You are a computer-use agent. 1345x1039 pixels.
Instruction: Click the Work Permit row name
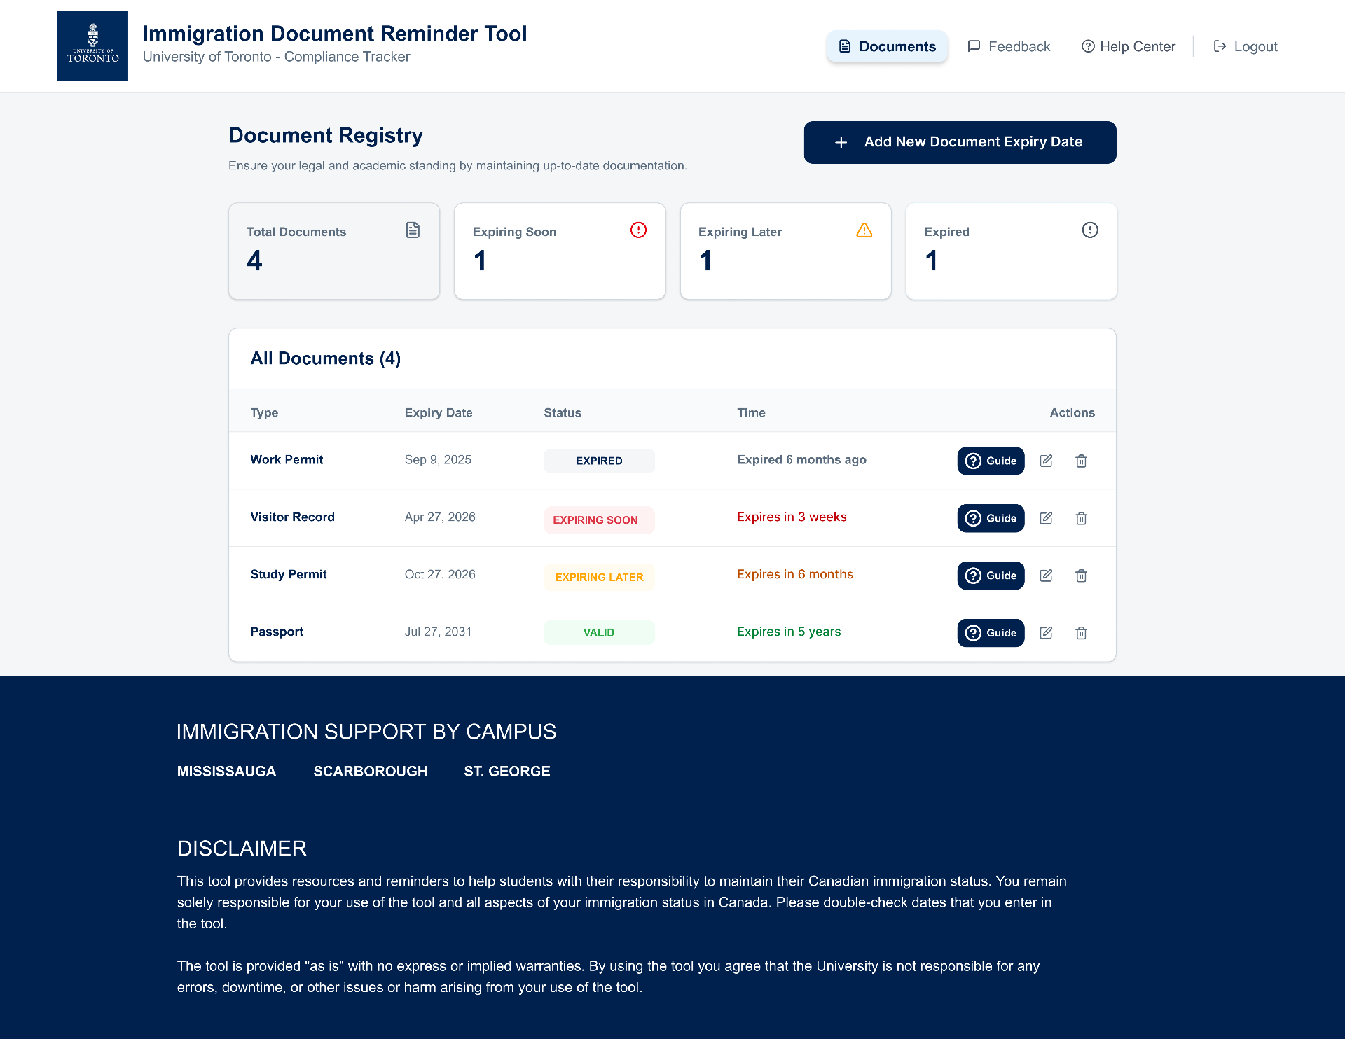(287, 459)
